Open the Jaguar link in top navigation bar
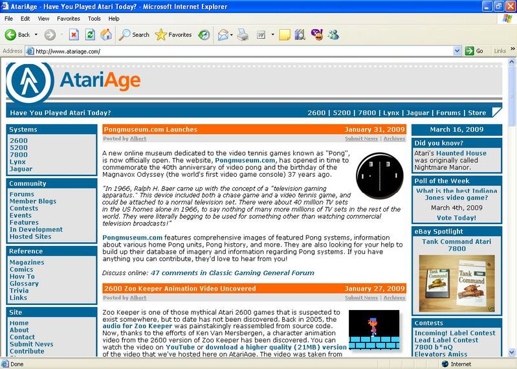 417,113
